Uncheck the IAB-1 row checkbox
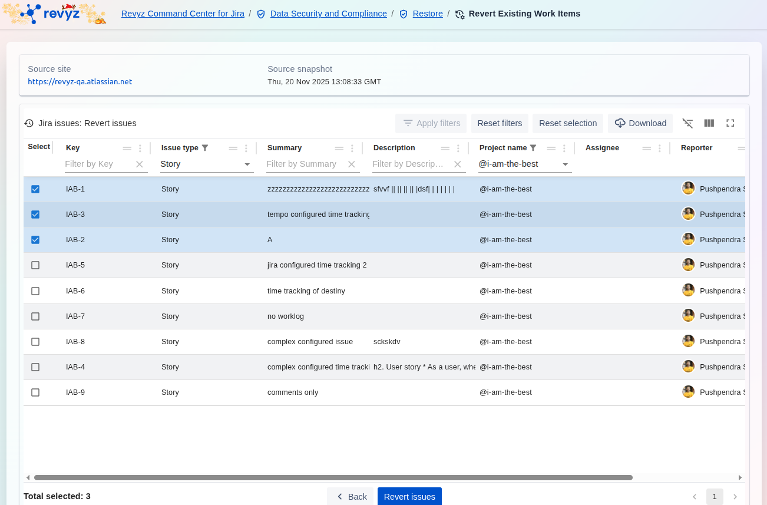The height and width of the screenshot is (505, 767). [35, 189]
